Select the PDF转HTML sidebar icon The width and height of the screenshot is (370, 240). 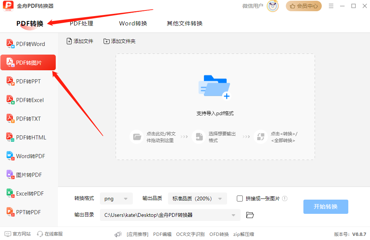tap(10, 137)
